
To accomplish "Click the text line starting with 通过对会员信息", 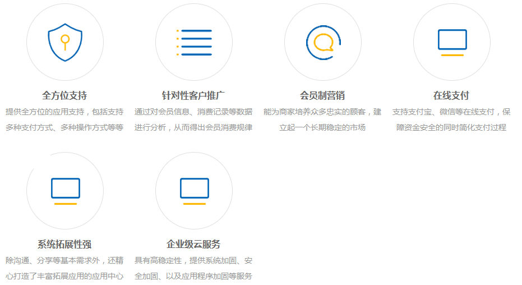I will click(193, 112).
